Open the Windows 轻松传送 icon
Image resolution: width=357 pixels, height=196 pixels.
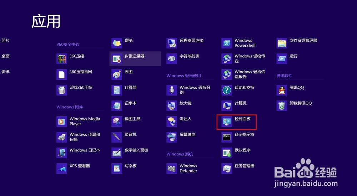pyautogui.click(x=227, y=59)
